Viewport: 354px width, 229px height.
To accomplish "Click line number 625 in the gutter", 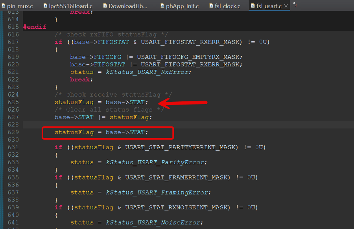I will coord(13,102).
